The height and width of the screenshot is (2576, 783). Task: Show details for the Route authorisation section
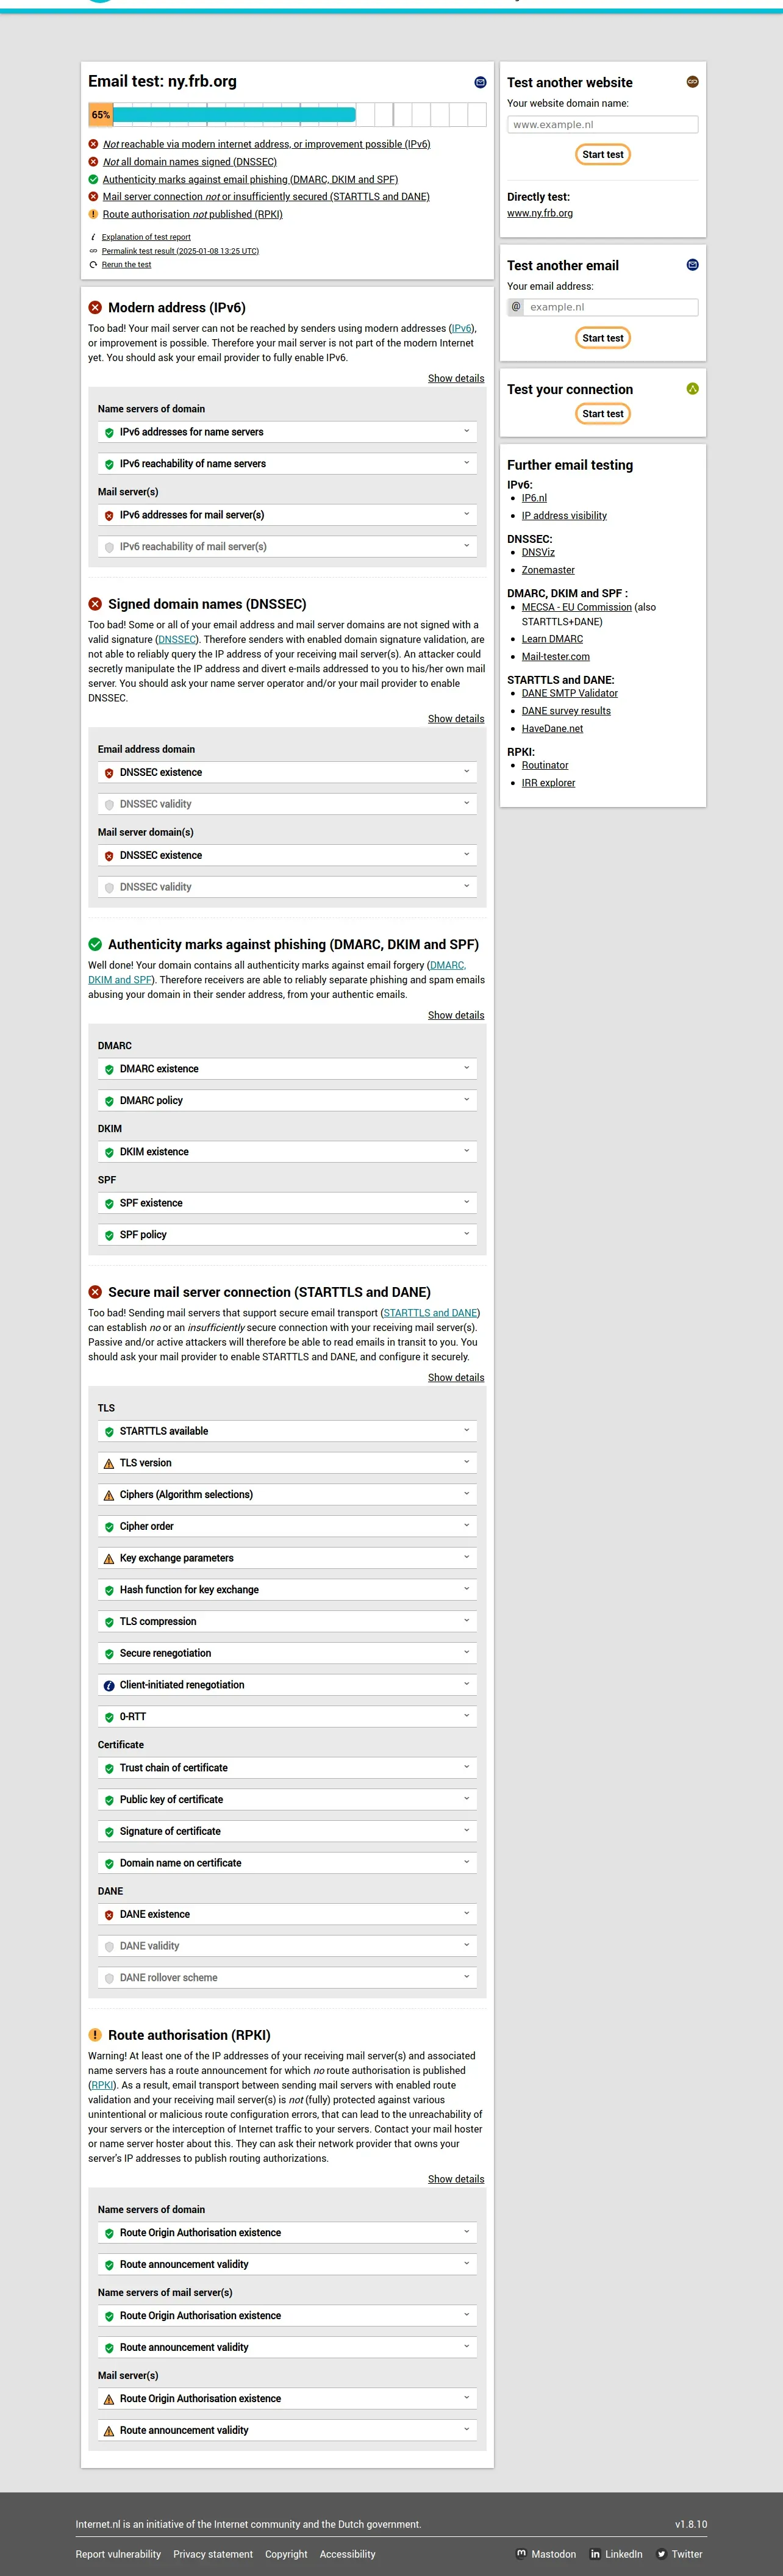tap(455, 2179)
